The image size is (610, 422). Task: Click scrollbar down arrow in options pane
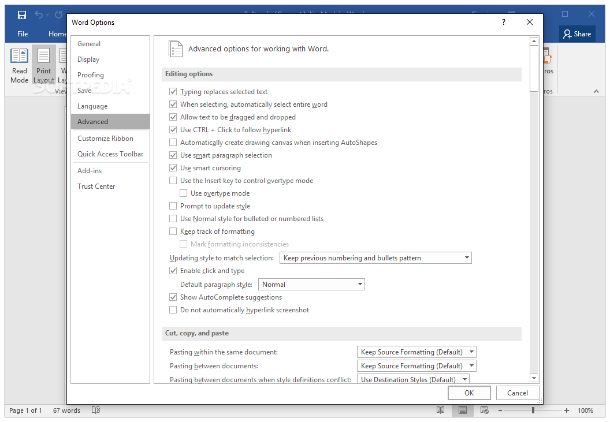[534, 378]
